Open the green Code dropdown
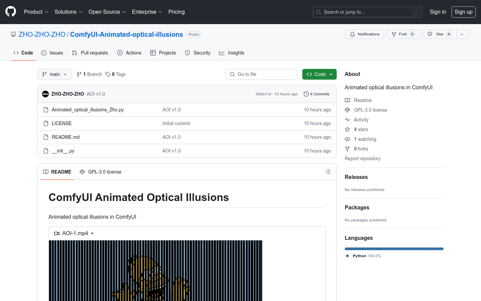Image resolution: width=481 pixels, height=301 pixels. [x=319, y=74]
